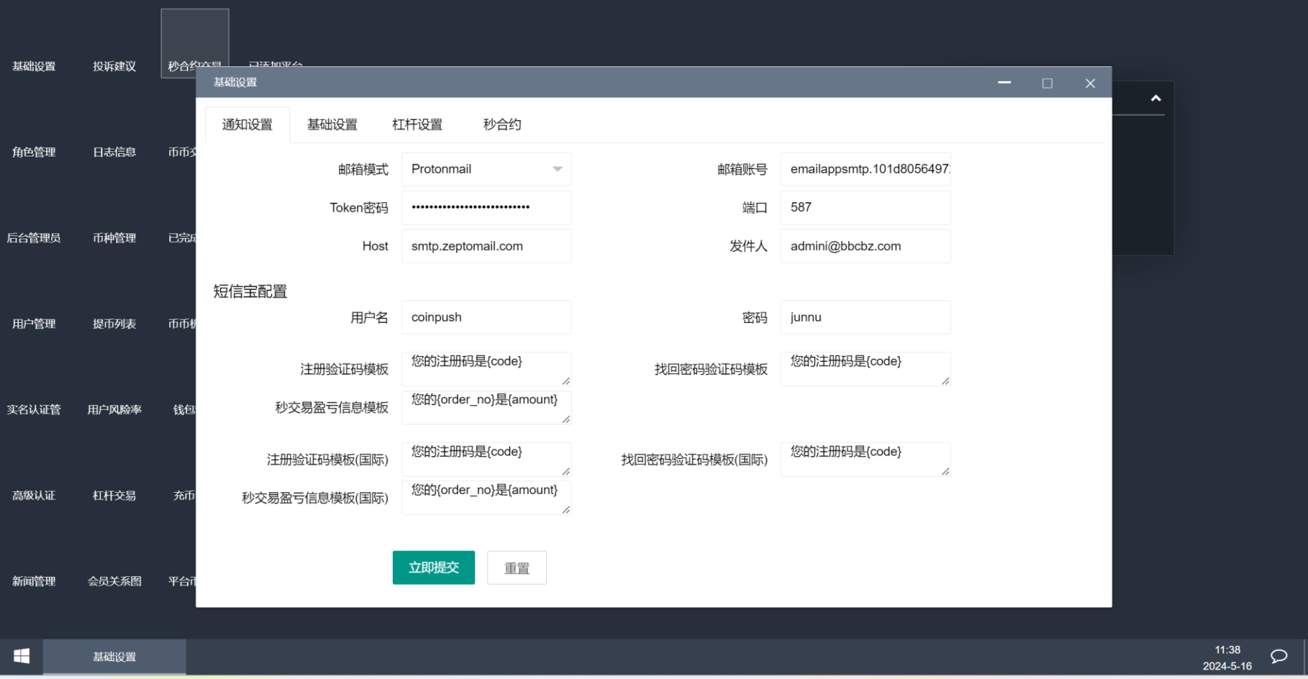
Task: Switch to the 秒合约 tab
Action: coord(502,124)
